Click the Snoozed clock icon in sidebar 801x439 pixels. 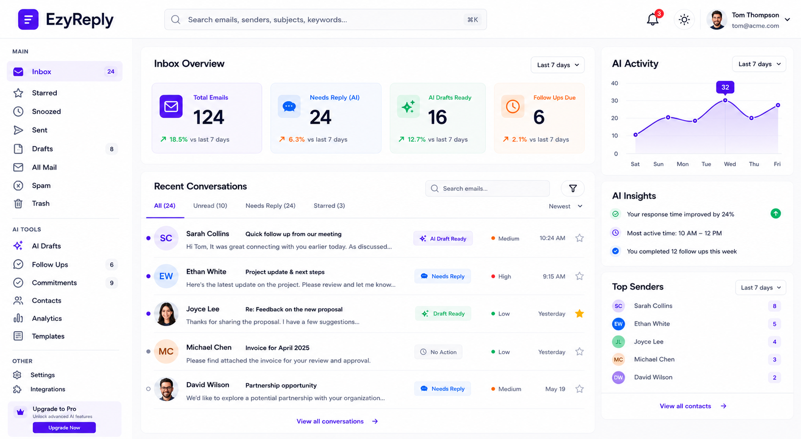pos(18,112)
